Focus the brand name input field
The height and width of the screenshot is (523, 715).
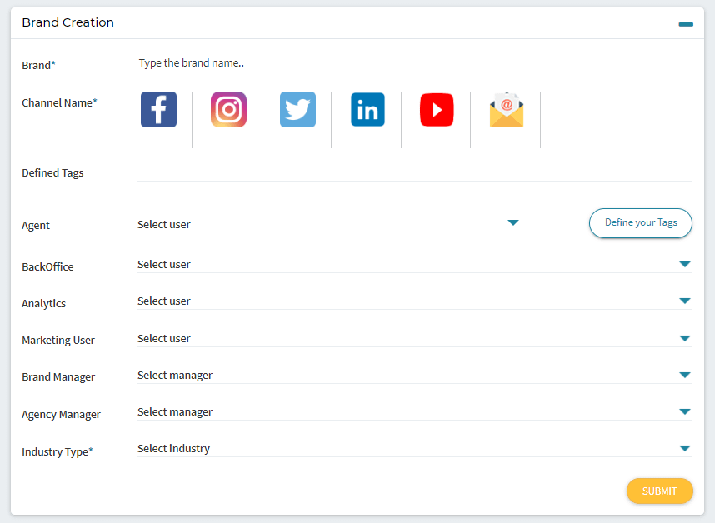(415, 62)
